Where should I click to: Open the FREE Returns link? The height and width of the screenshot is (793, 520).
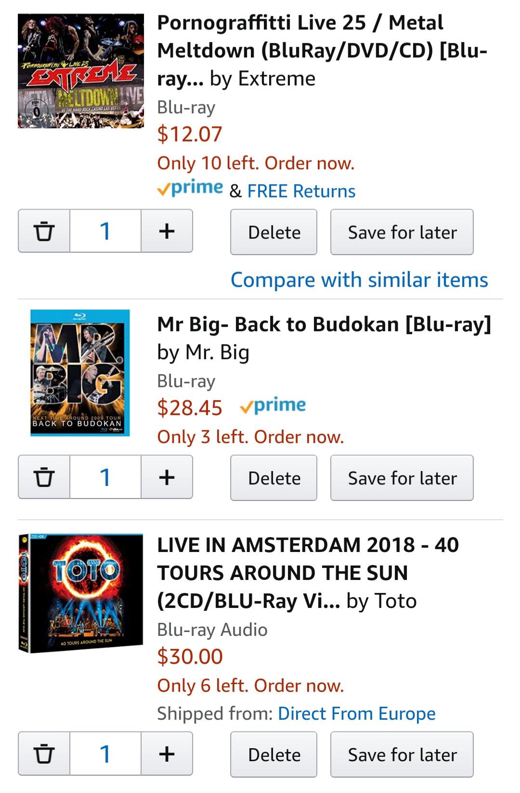click(x=301, y=191)
